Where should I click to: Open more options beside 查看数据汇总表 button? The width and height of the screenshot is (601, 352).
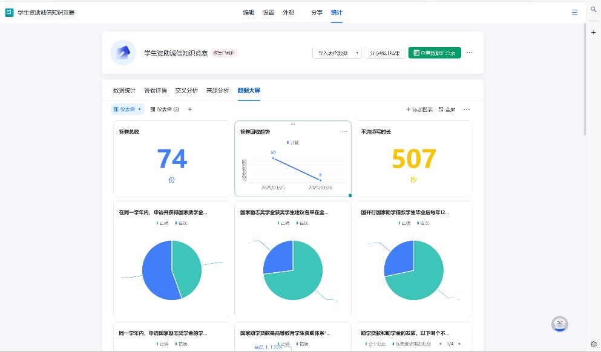pyautogui.click(x=470, y=53)
